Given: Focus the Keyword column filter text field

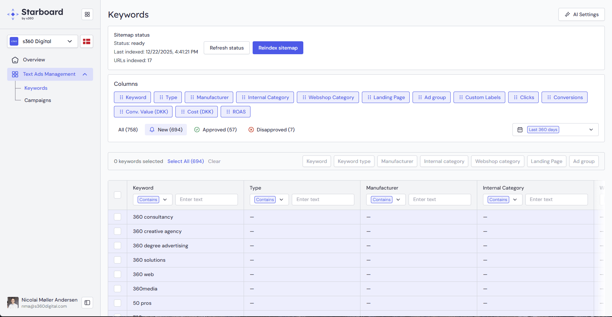Looking at the screenshot, I should [x=207, y=200].
